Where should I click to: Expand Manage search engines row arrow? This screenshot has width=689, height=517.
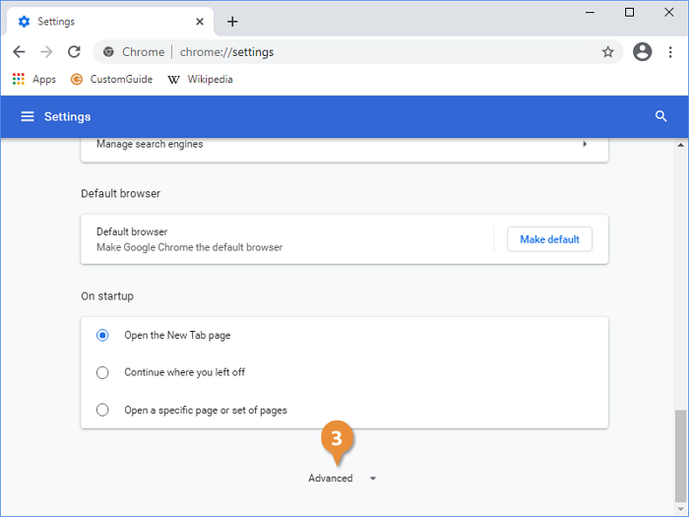585,144
